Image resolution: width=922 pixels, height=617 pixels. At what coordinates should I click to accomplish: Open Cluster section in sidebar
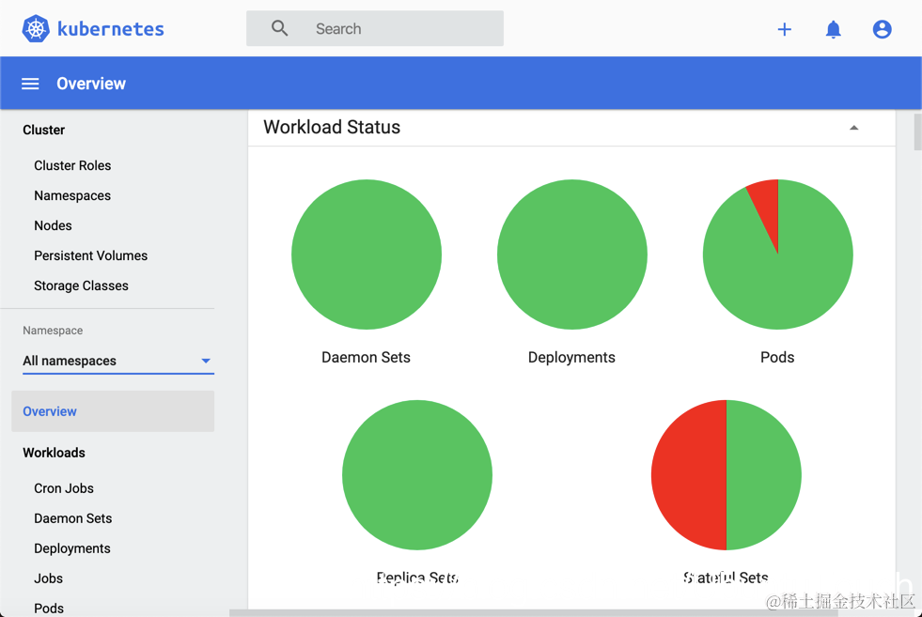tap(43, 130)
